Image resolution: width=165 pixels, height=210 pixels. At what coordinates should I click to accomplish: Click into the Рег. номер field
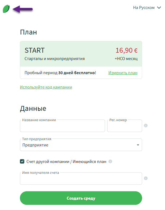(124, 127)
